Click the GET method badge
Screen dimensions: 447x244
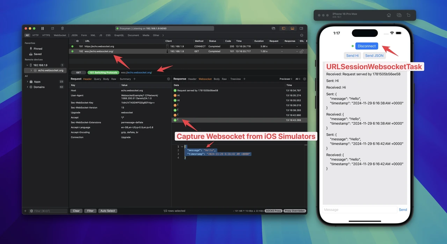click(79, 72)
